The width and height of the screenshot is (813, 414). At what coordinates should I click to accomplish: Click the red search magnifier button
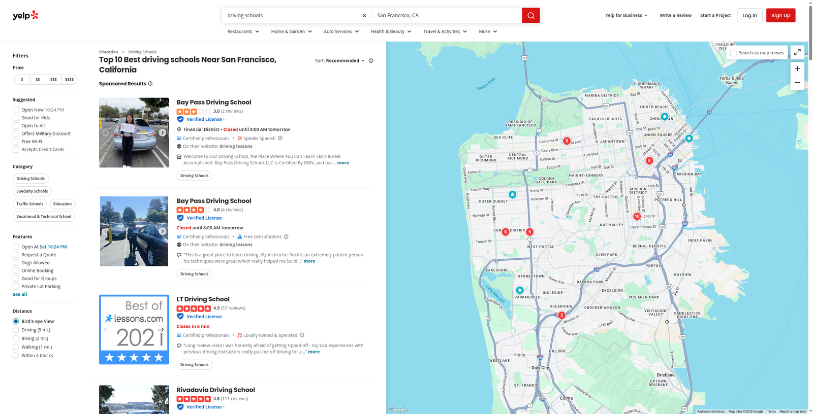click(530, 15)
